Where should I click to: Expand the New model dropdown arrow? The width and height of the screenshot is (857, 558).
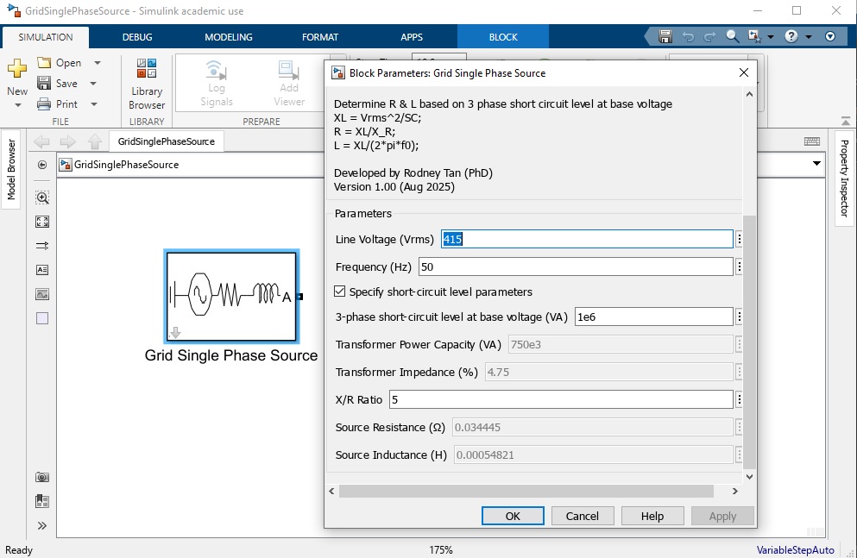click(x=17, y=105)
